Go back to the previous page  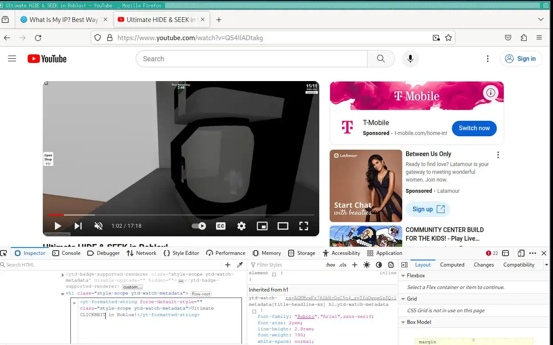coord(7,38)
